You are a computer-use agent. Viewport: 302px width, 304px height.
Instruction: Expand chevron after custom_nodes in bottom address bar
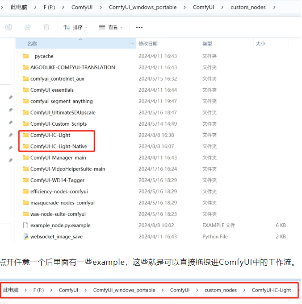[244, 290]
